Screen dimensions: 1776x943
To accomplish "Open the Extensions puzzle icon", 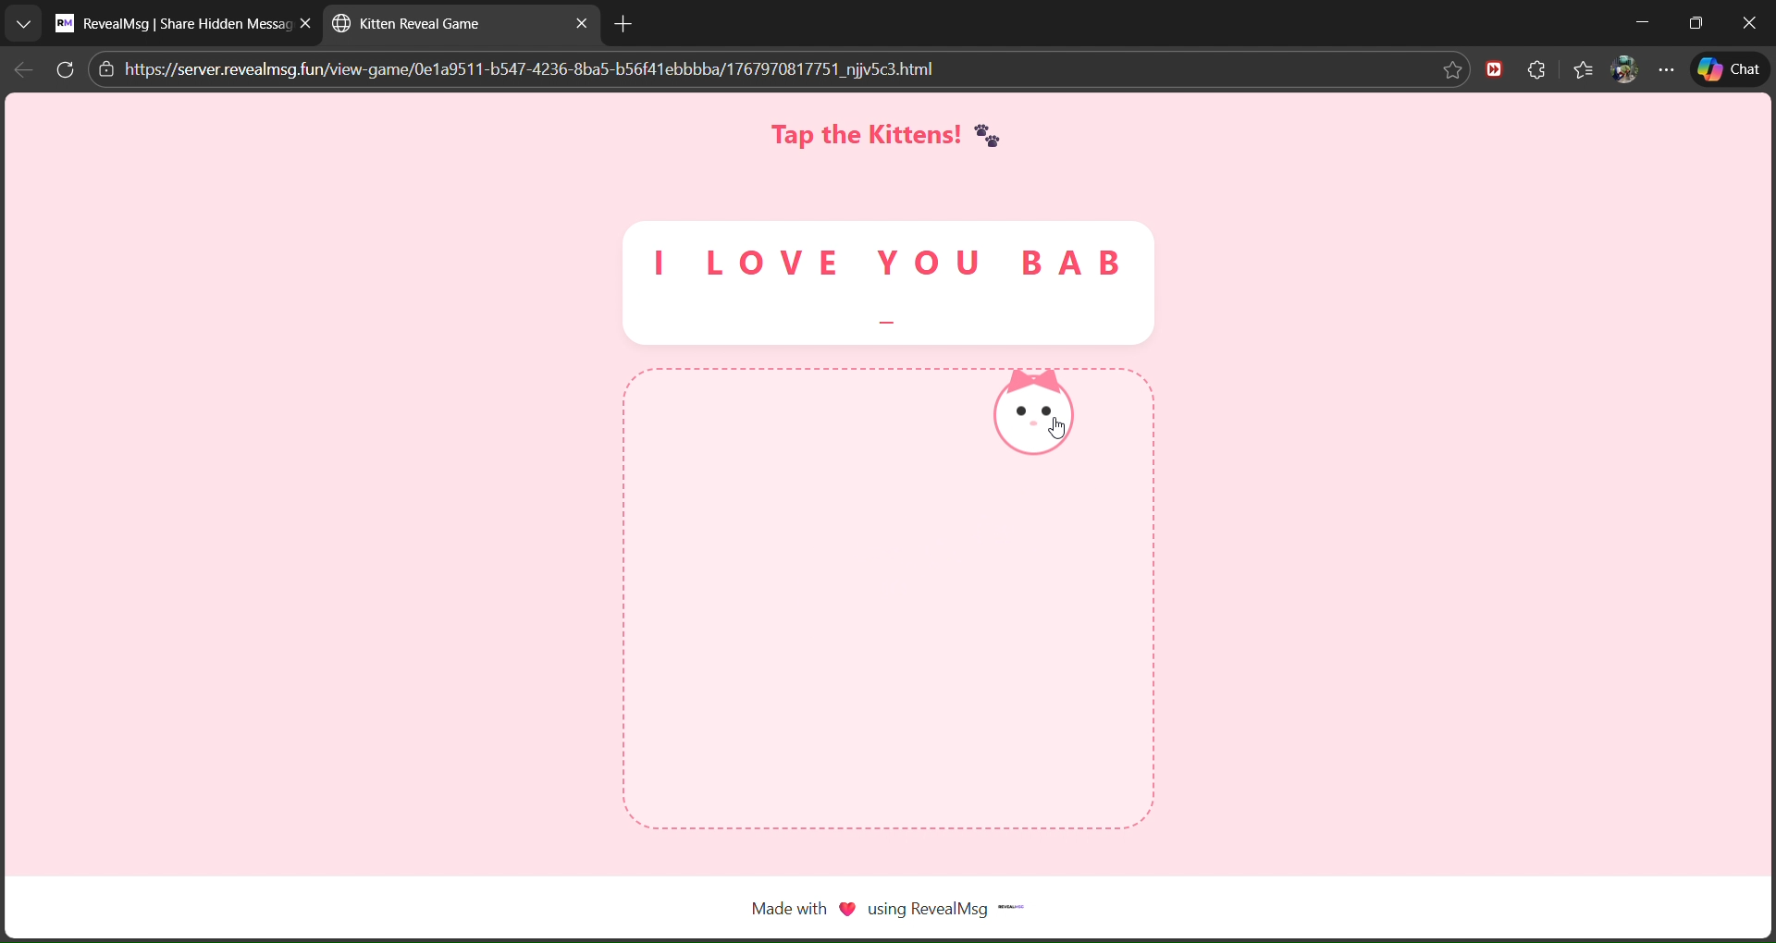I will [1536, 70].
